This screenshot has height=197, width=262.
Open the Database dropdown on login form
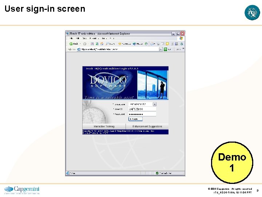(155, 104)
